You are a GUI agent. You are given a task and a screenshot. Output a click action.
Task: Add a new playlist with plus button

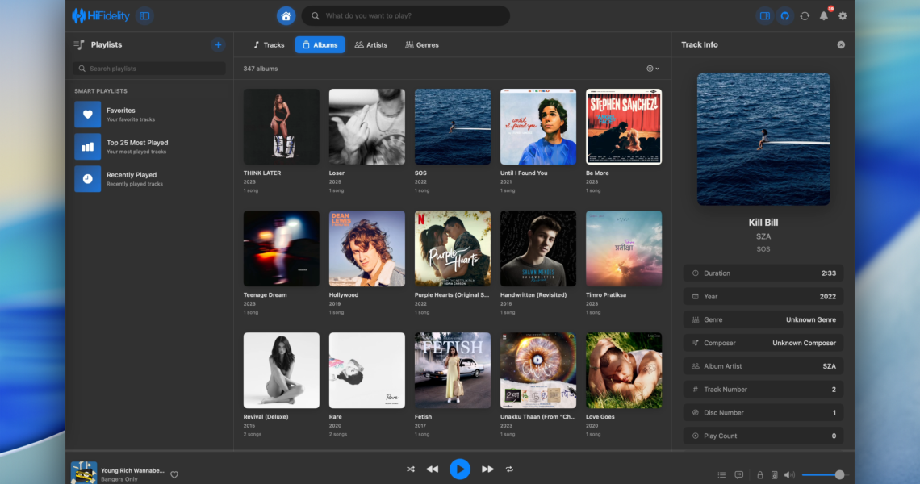pyautogui.click(x=218, y=45)
